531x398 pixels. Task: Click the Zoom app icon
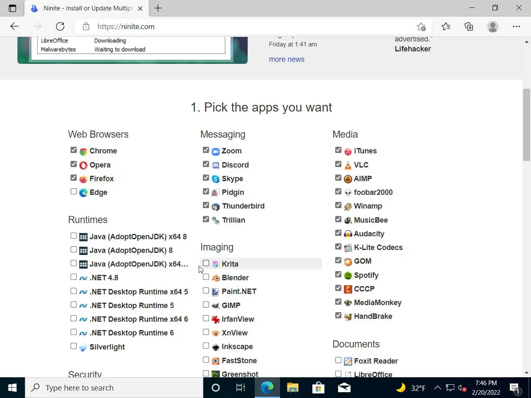[216, 151]
